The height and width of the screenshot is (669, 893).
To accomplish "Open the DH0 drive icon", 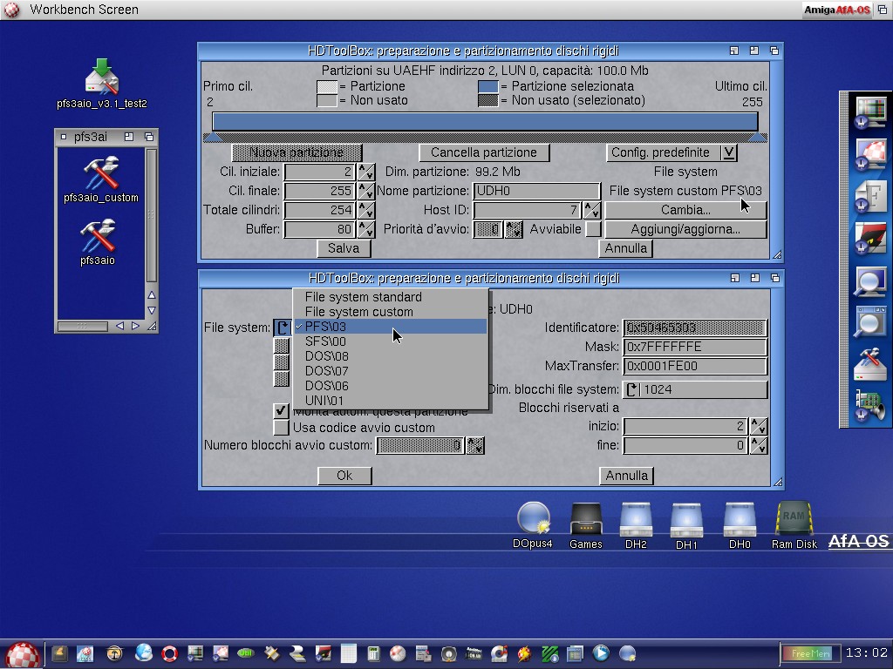I will [x=740, y=520].
